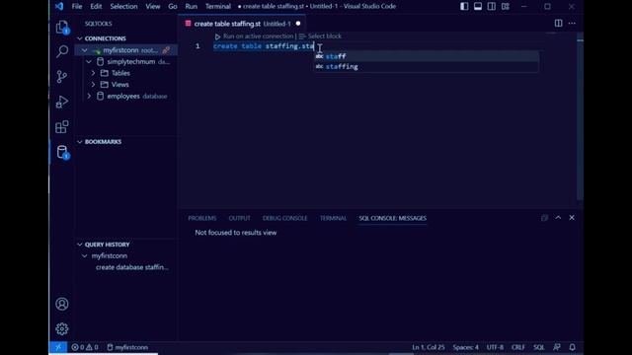Click myfirstconn in the status bar
The height and width of the screenshot is (355, 632).
point(127,347)
